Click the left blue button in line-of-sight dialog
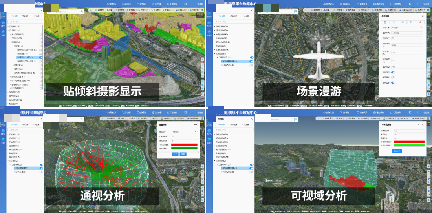Image resolution: width=432 pixels, height=213 pixels. point(176,155)
